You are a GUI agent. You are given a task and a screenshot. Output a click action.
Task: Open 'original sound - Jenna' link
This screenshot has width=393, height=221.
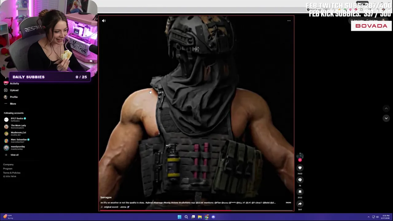tap(115, 207)
